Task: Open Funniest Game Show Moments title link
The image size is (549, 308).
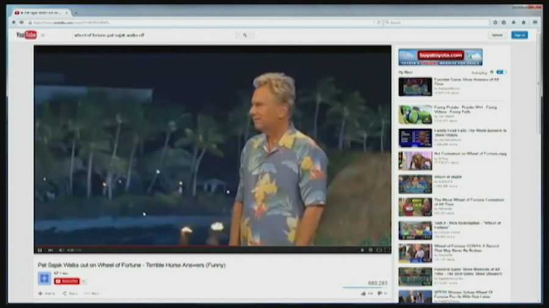Action: click(x=468, y=271)
